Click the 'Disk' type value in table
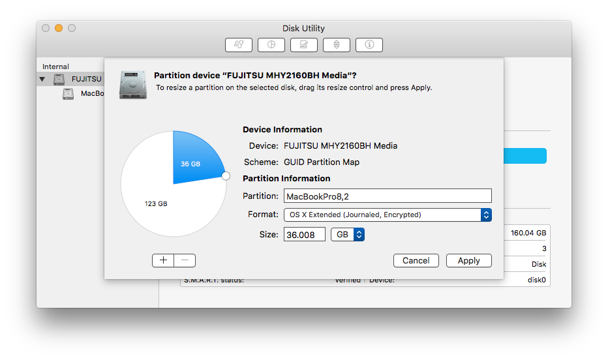This screenshot has height=360, width=608. [539, 264]
